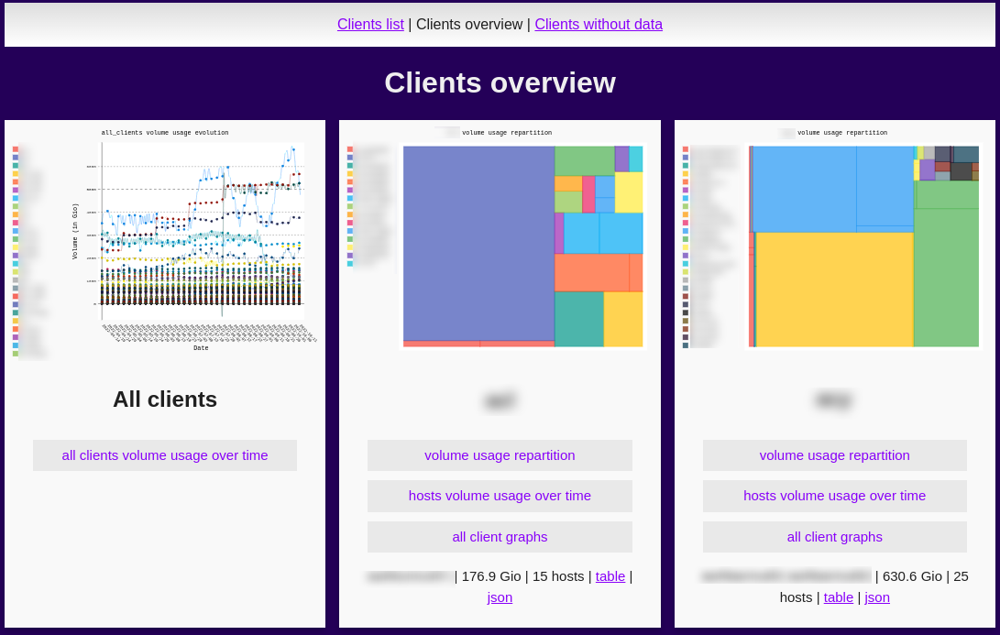Open the 630.6 Gio client's treemap thumbnail
Image resolution: width=1000 pixels, height=635 pixels.
pos(834,240)
